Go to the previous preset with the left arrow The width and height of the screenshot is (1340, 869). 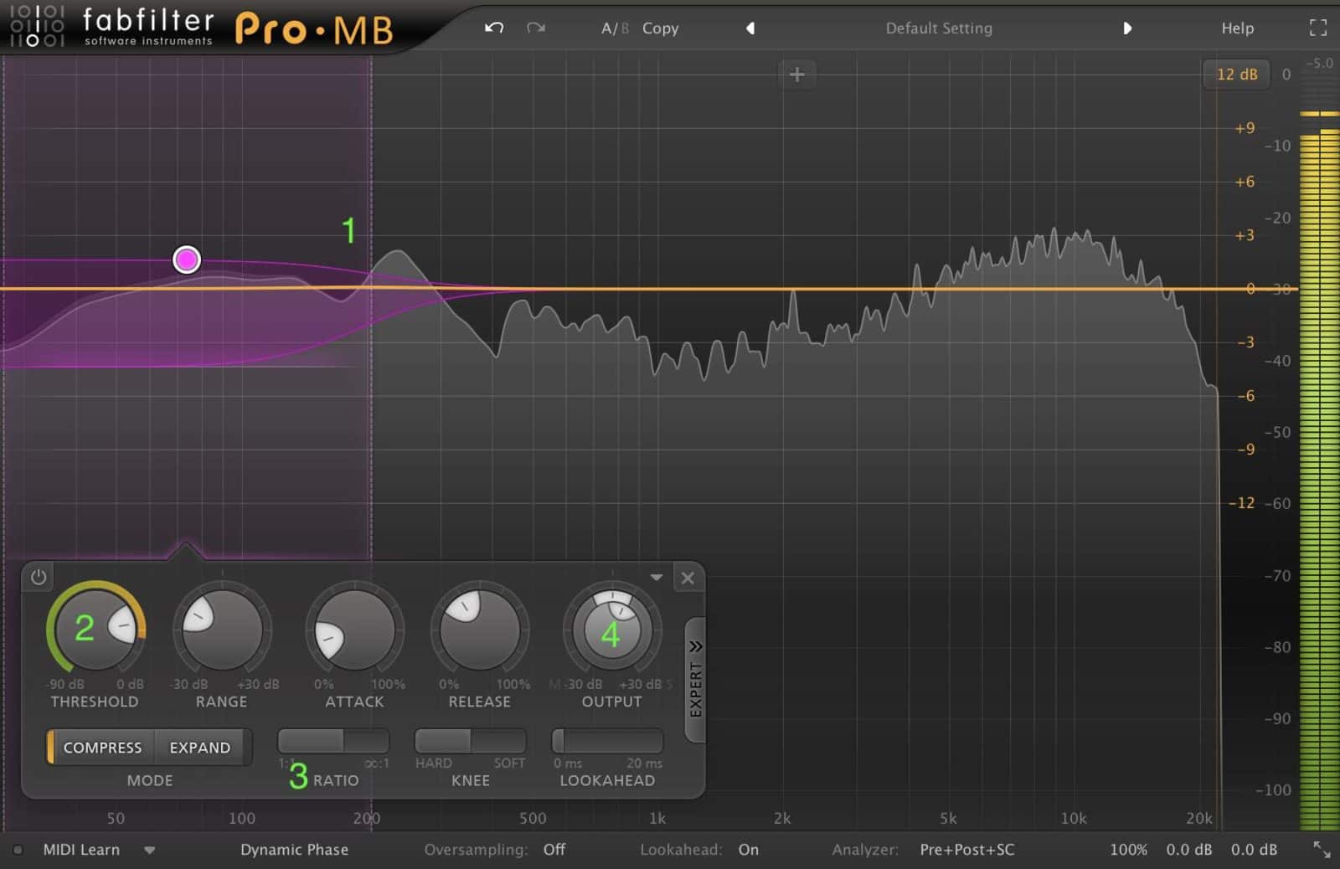point(750,28)
